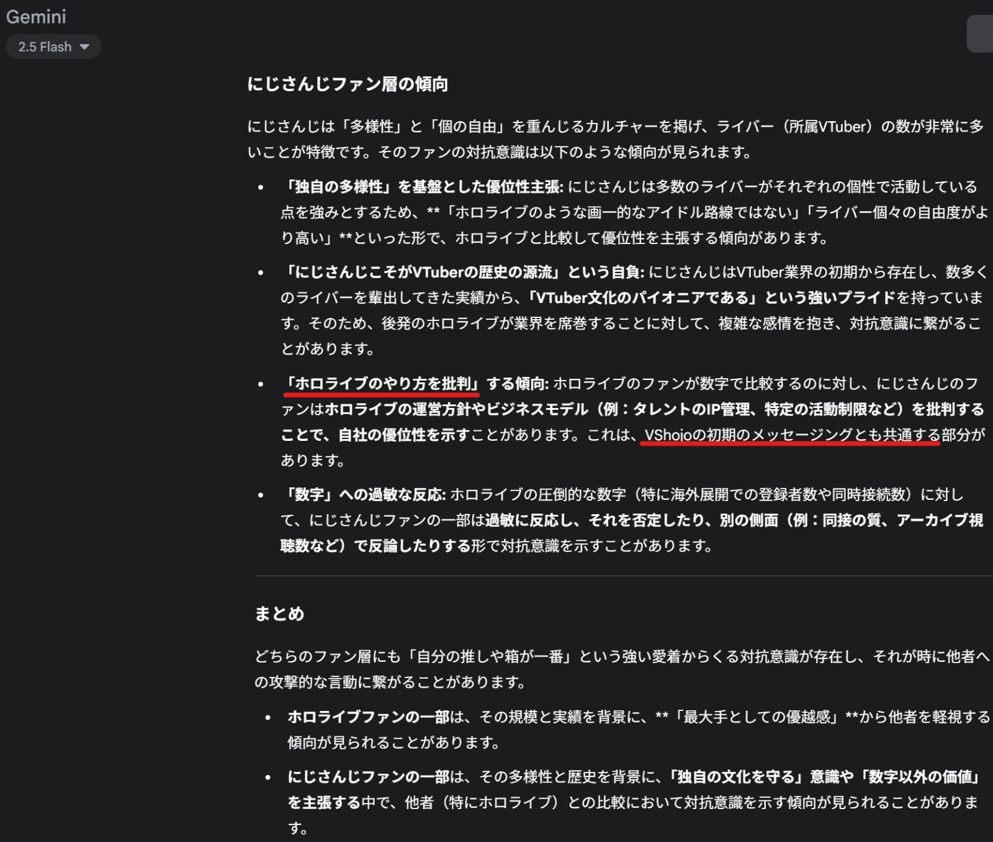
Task: Click bold text 「独自の多様性」を基盤とした優位性主張
Action: (x=422, y=186)
